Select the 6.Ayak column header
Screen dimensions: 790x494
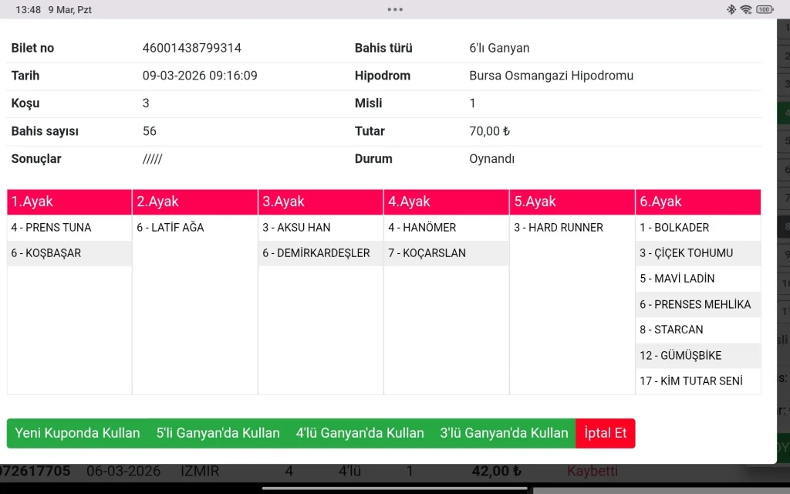pos(697,201)
